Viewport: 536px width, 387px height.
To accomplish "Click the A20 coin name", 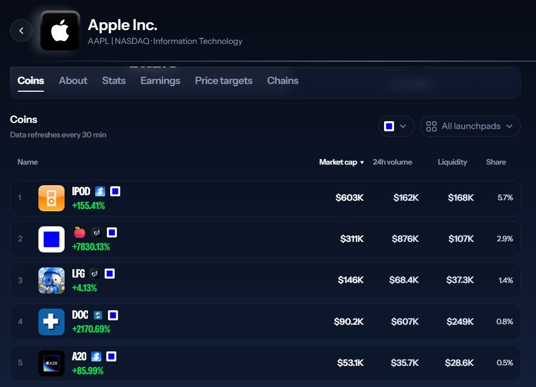I will tap(79, 356).
